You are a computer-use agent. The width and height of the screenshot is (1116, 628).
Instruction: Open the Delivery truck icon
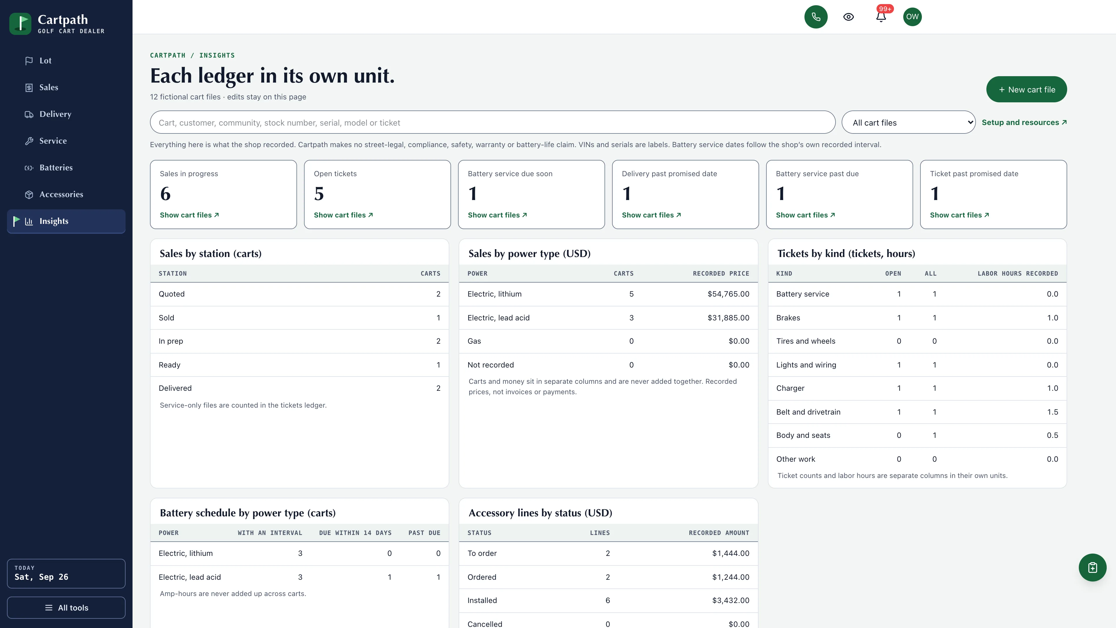pyautogui.click(x=29, y=115)
